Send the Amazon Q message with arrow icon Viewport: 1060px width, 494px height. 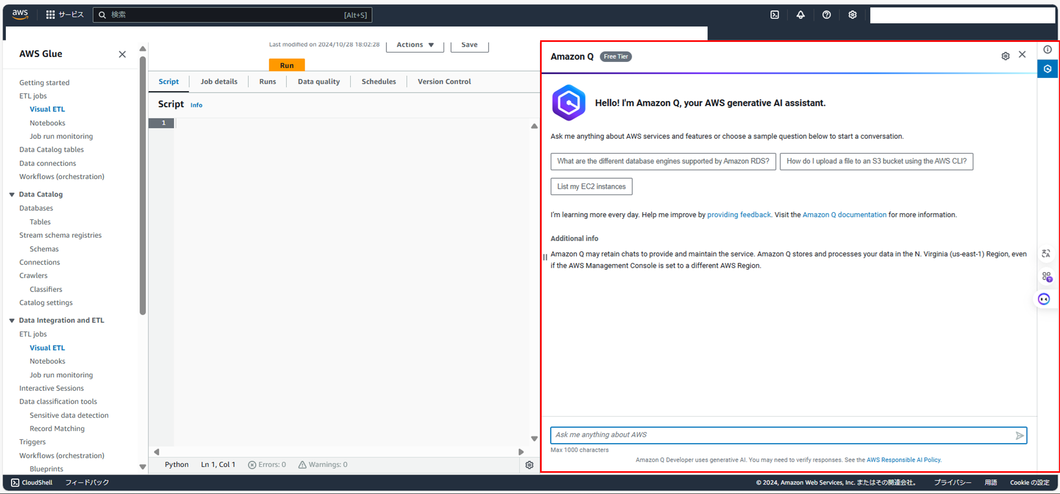(x=1020, y=436)
